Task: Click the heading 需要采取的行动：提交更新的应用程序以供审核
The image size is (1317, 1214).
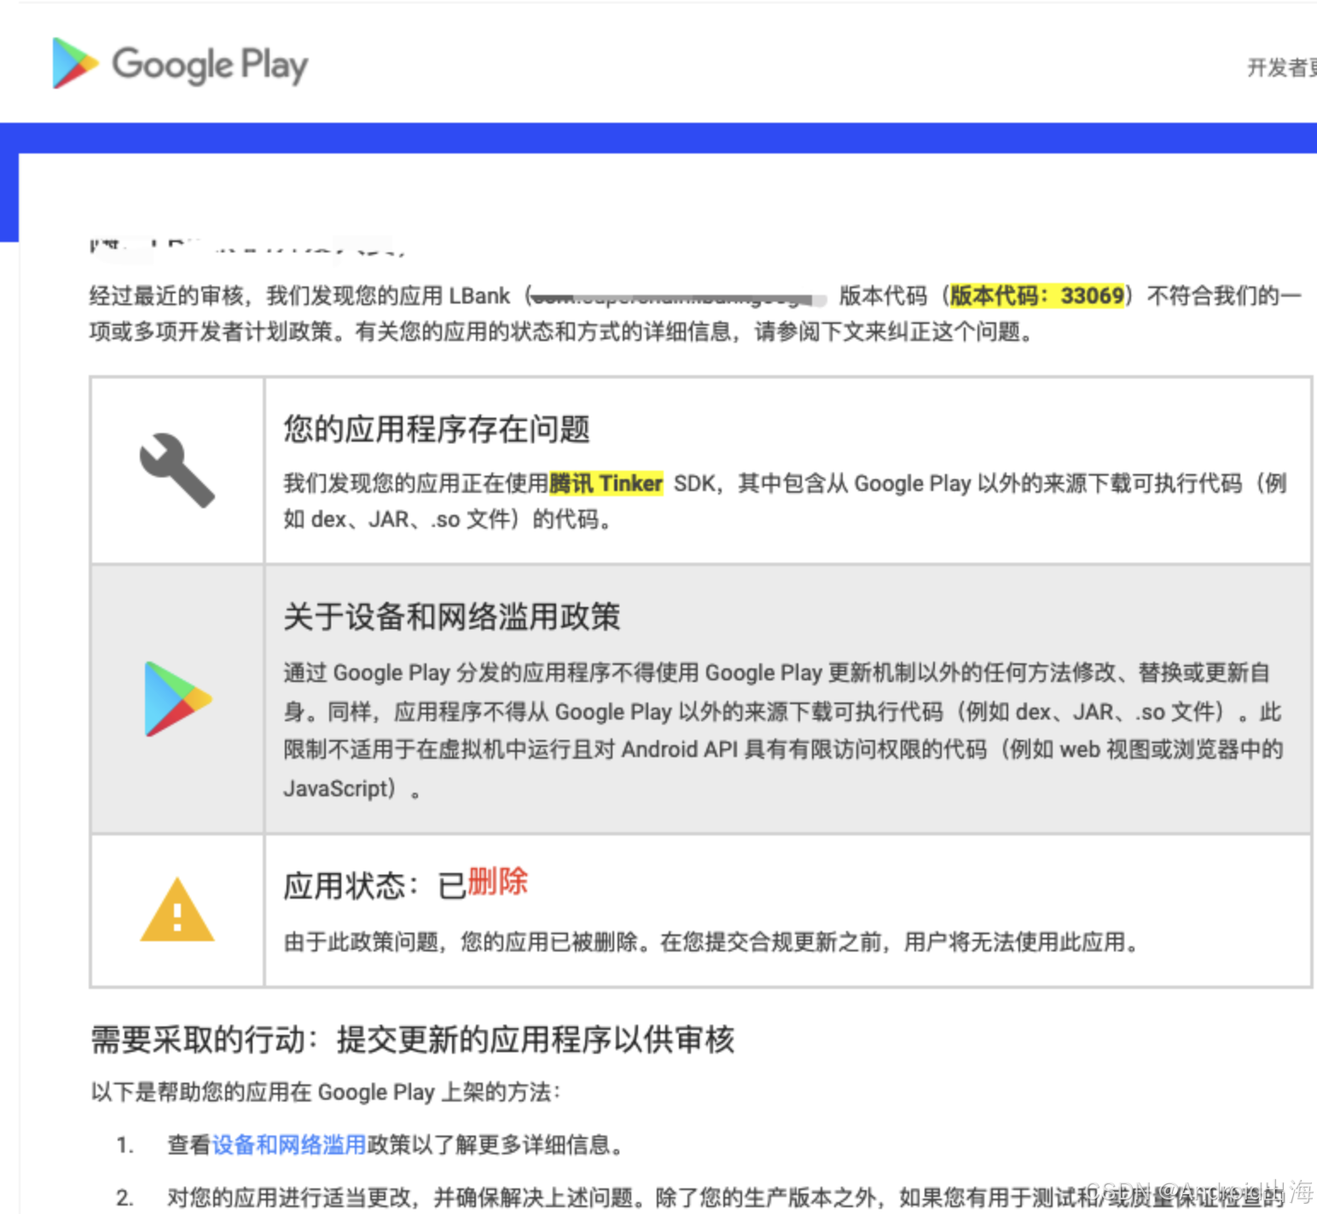Action: [413, 1039]
